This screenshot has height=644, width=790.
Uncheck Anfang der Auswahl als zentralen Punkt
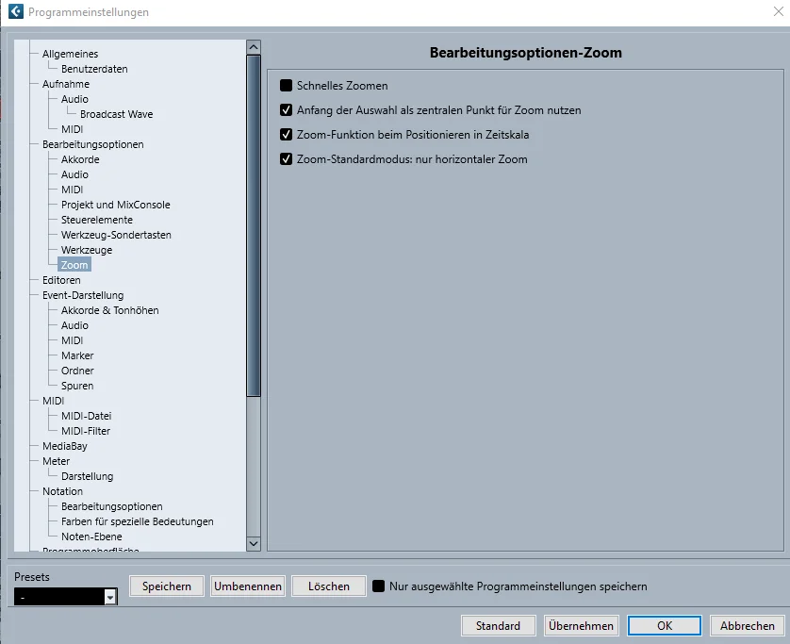click(286, 110)
